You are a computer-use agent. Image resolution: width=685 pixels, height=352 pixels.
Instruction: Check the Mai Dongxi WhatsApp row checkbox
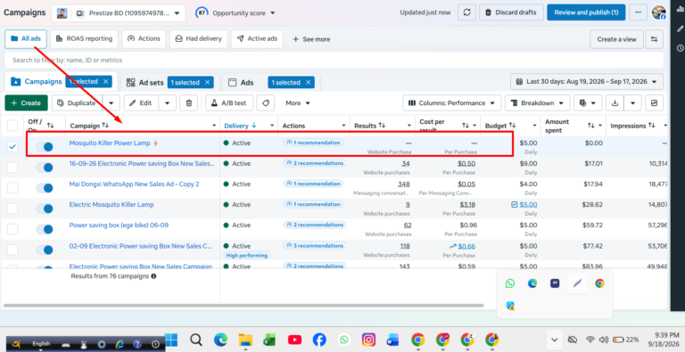click(12, 188)
